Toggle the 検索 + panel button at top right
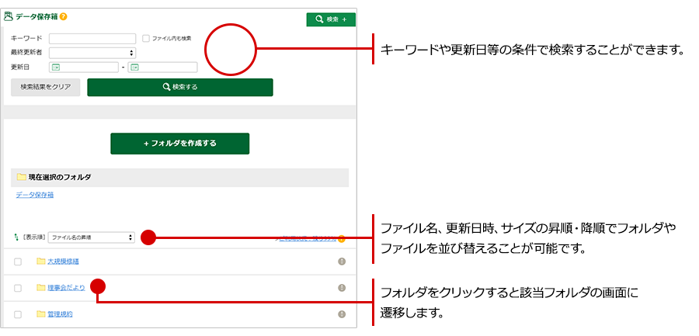Image resolution: width=699 pixels, height=336 pixels. 330,19
